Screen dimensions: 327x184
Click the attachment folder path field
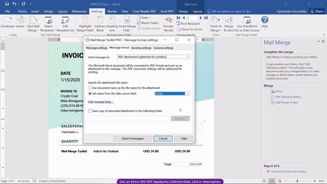(x=129, y=119)
